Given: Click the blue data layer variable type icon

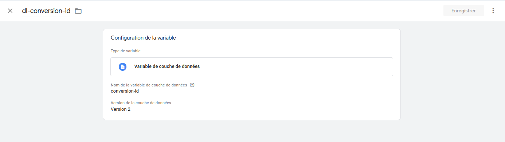Looking at the screenshot, I should [122, 67].
